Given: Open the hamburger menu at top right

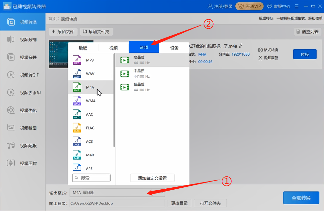Looking at the screenshot, I should click(297, 6).
